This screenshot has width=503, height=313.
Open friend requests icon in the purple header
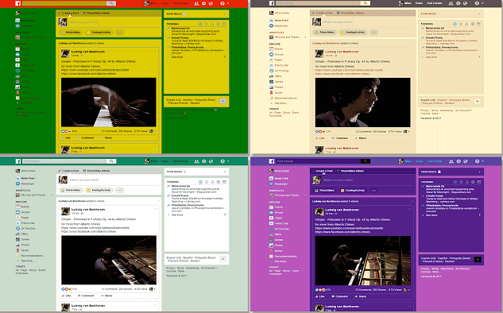pyautogui.click(x=451, y=161)
